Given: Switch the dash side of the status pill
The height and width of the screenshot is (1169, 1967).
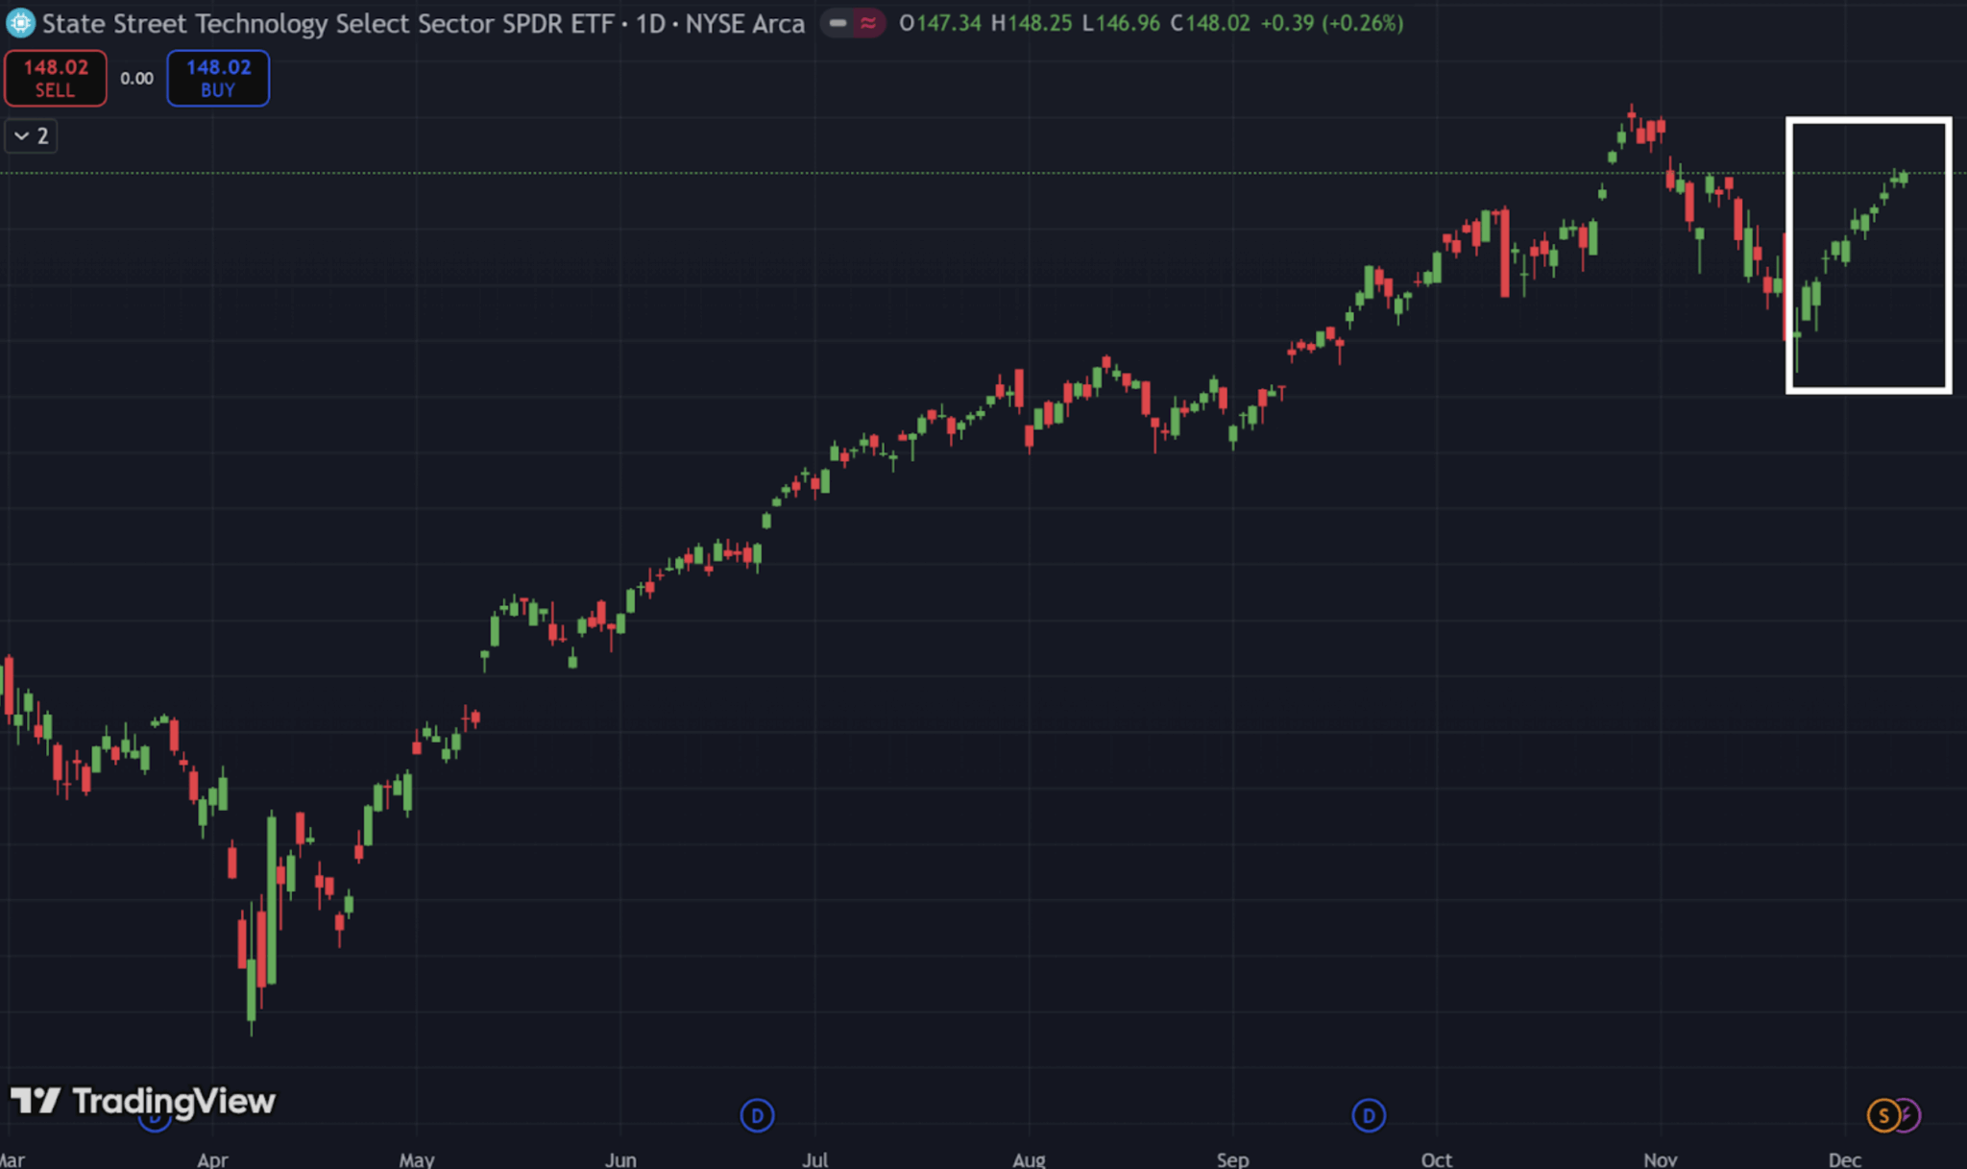Looking at the screenshot, I should click(838, 23).
